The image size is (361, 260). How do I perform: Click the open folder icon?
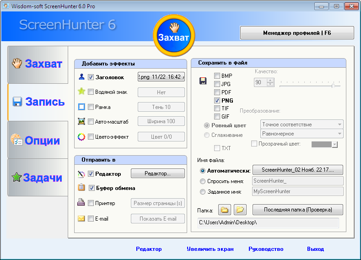tap(240, 210)
